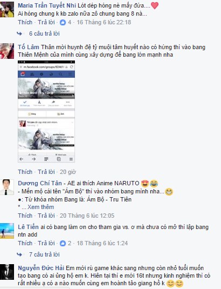Click the reply arrow icon beside 7 câu trả lời
The height and width of the screenshot is (289, 221).
point(19,254)
